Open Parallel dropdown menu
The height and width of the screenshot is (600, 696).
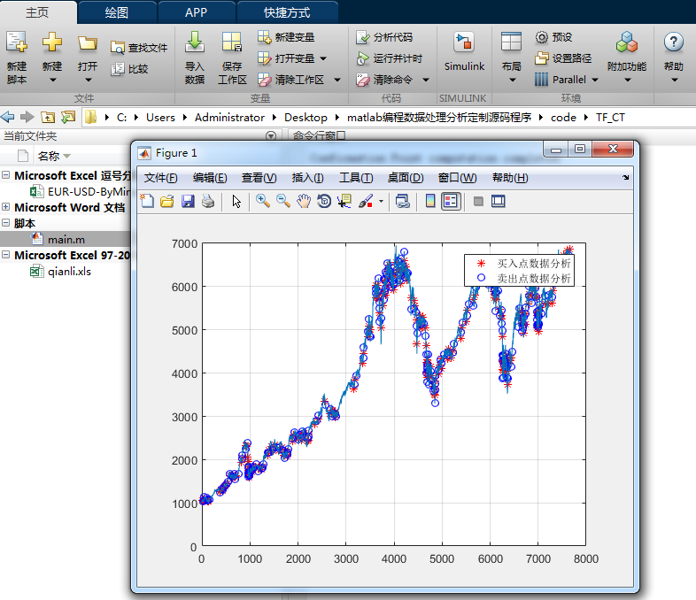click(595, 80)
